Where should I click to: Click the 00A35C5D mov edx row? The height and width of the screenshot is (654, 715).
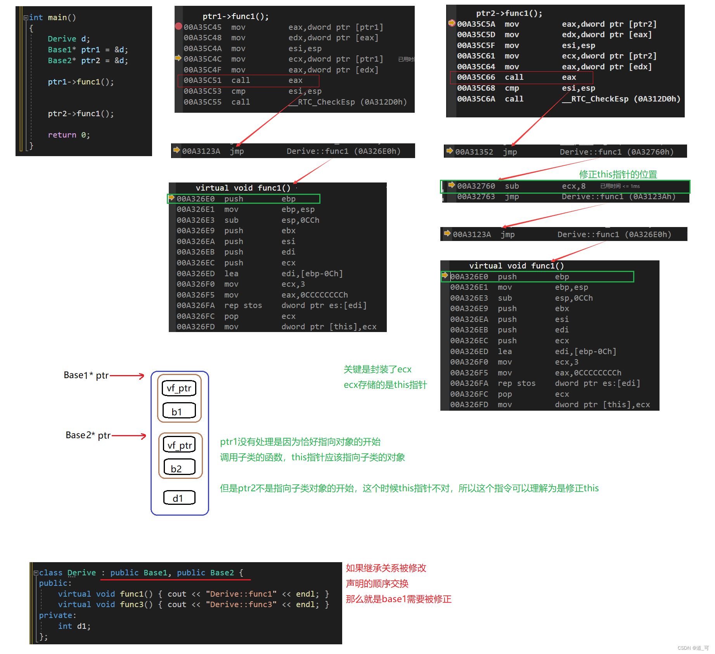pyautogui.click(x=554, y=34)
